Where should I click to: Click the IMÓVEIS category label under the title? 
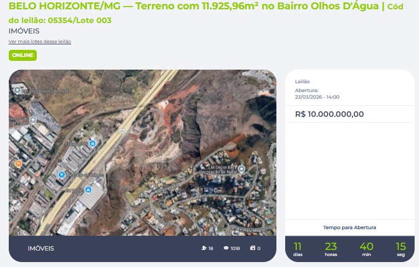[24, 31]
